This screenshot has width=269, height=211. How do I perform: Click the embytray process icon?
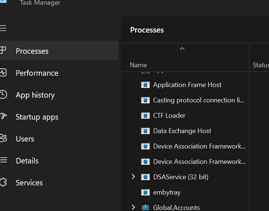click(x=145, y=192)
